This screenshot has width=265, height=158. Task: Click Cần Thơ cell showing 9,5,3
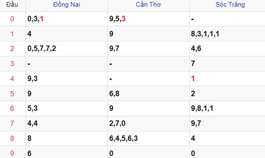click(148, 19)
